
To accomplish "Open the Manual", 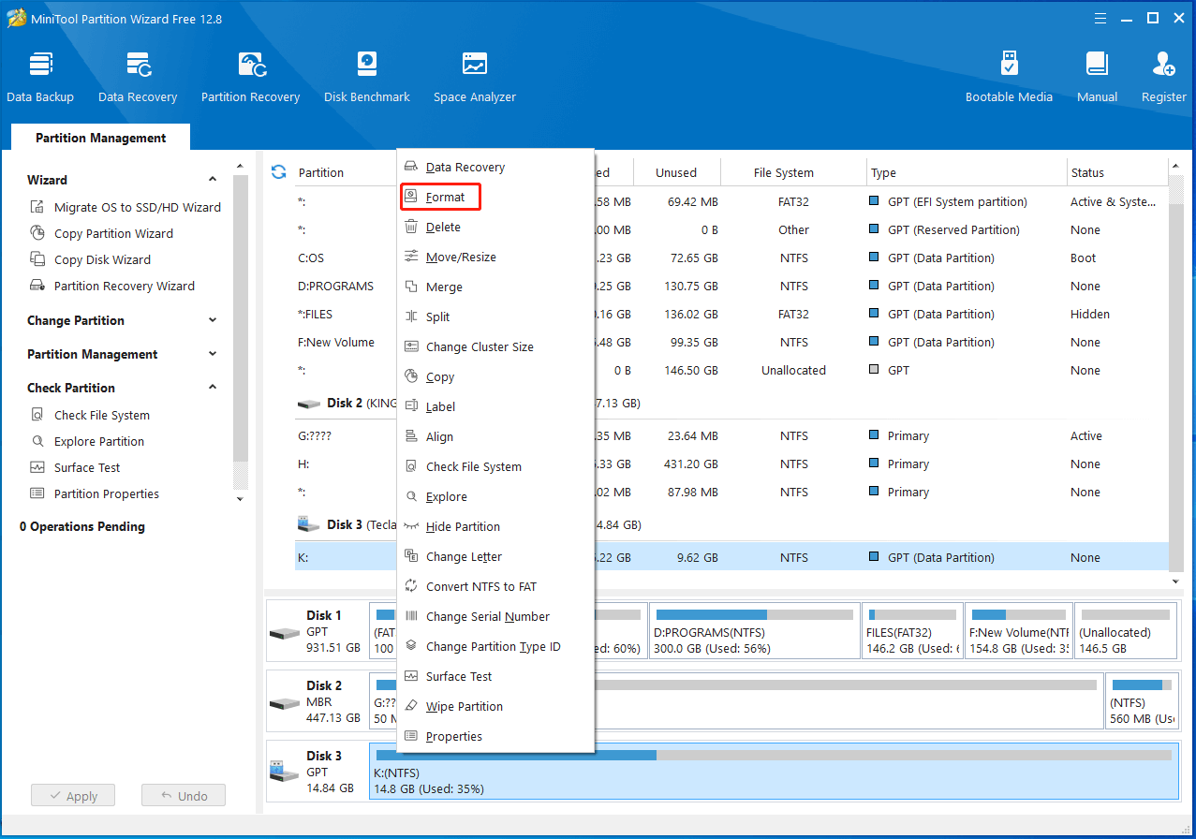I will pos(1096,75).
